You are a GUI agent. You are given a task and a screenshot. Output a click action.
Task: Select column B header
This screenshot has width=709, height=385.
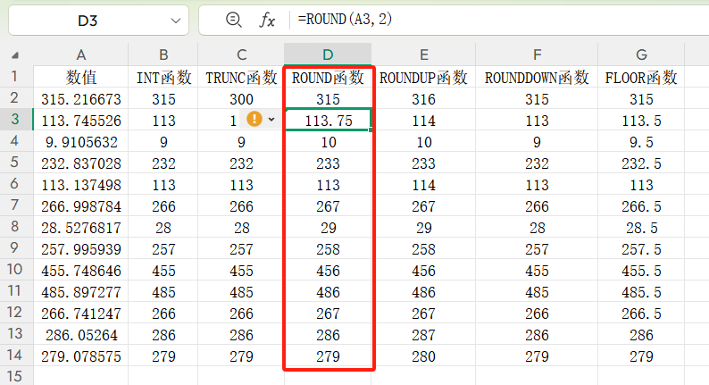(x=163, y=54)
